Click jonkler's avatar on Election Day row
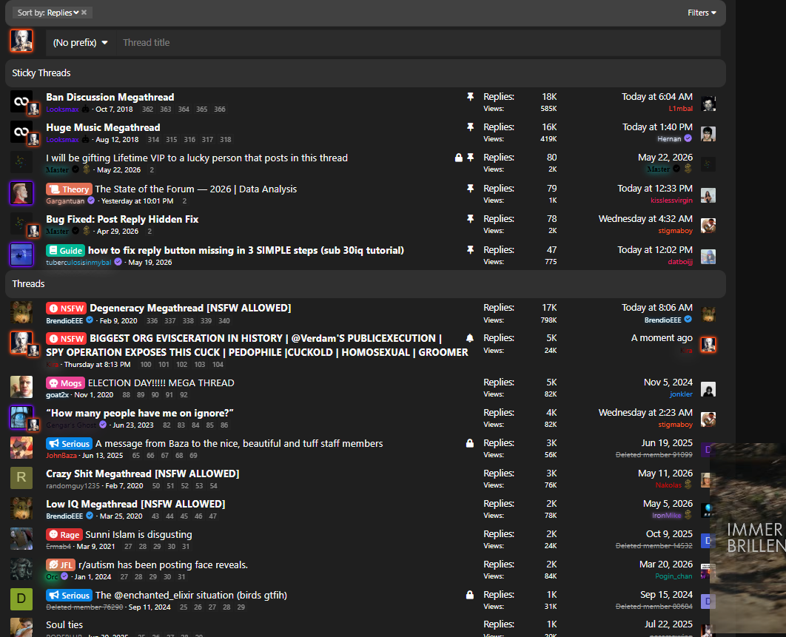Screen dimensions: 786x637 click(708, 389)
